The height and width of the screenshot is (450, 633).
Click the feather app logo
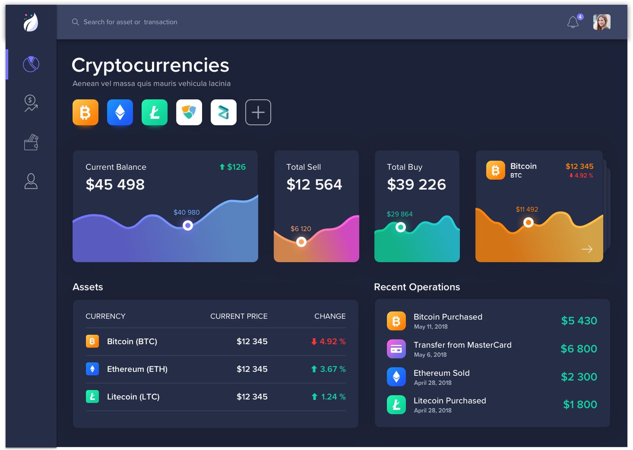[x=31, y=22]
